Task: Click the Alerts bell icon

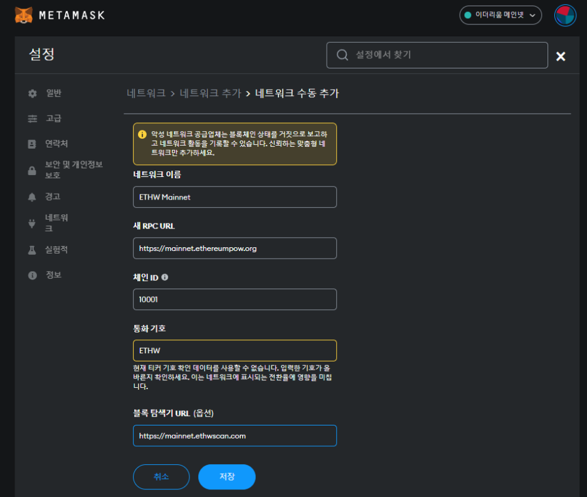Action: [32, 197]
